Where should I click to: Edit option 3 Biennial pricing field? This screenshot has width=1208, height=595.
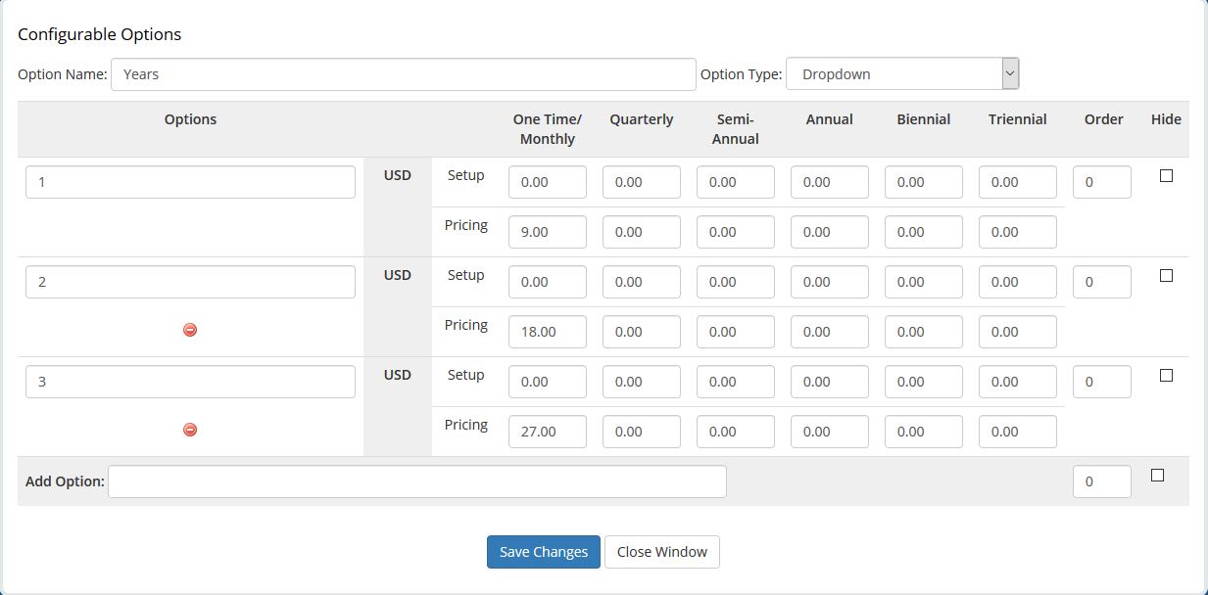(924, 432)
